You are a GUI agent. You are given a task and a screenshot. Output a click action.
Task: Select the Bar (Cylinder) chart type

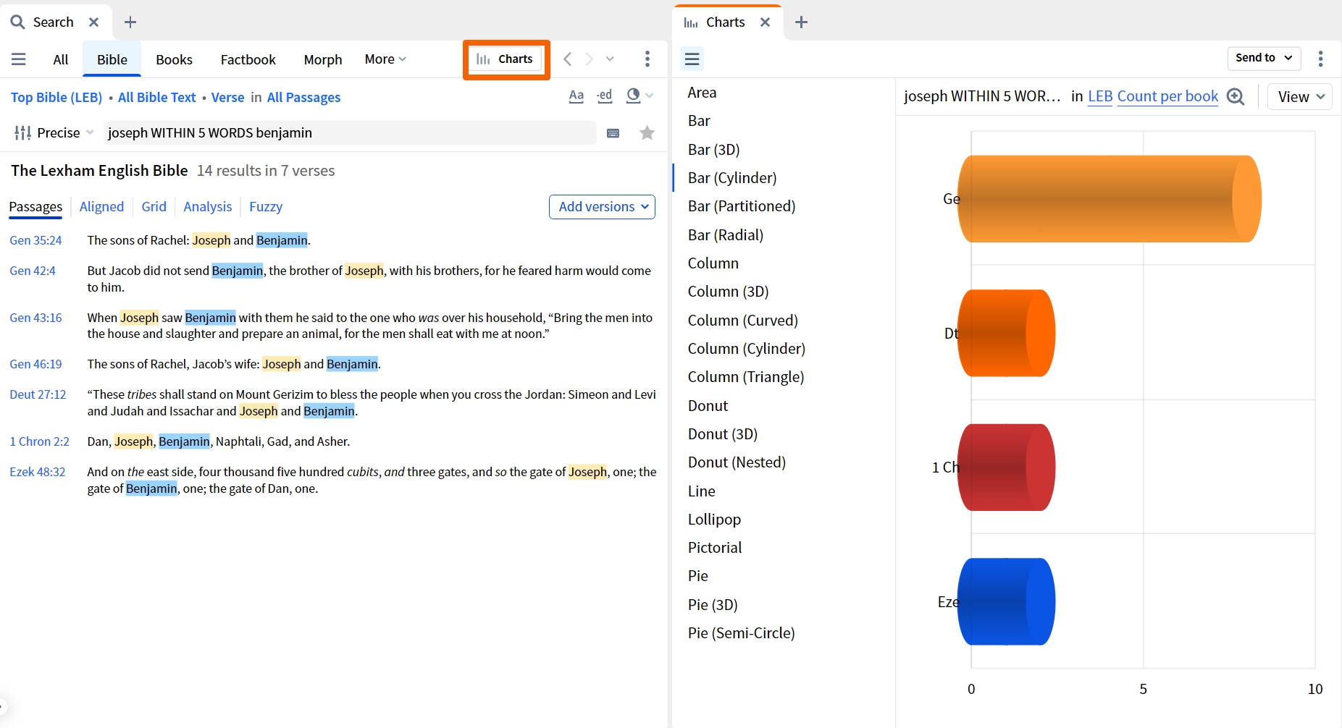click(732, 178)
